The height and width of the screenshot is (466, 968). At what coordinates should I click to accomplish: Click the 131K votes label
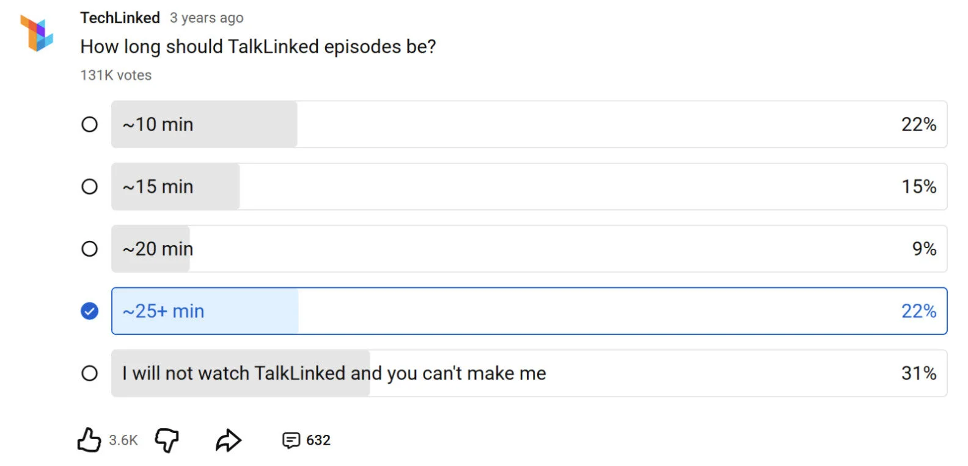116,75
